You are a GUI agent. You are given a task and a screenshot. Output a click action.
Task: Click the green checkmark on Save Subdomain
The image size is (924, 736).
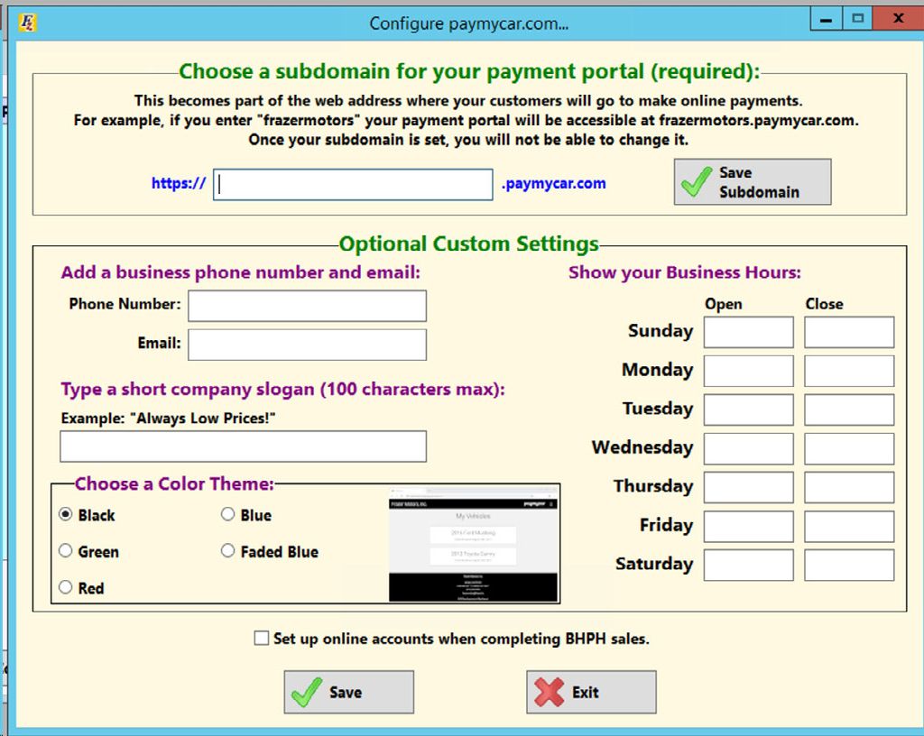pos(697,181)
